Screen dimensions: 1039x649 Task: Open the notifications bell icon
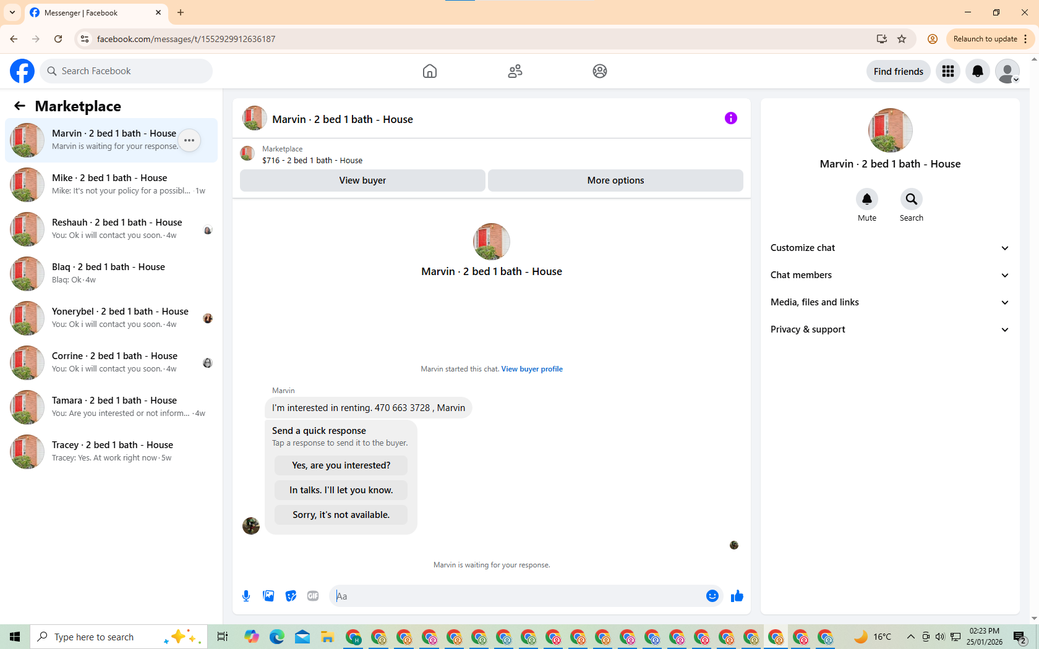tap(978, 71)
